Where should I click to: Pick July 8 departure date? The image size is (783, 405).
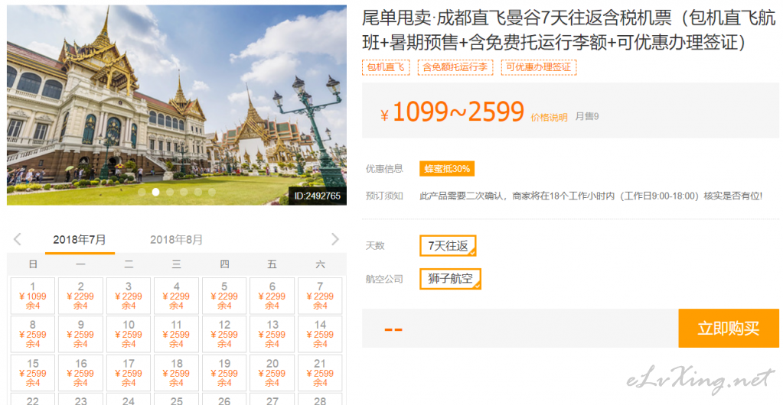point(32,334)
